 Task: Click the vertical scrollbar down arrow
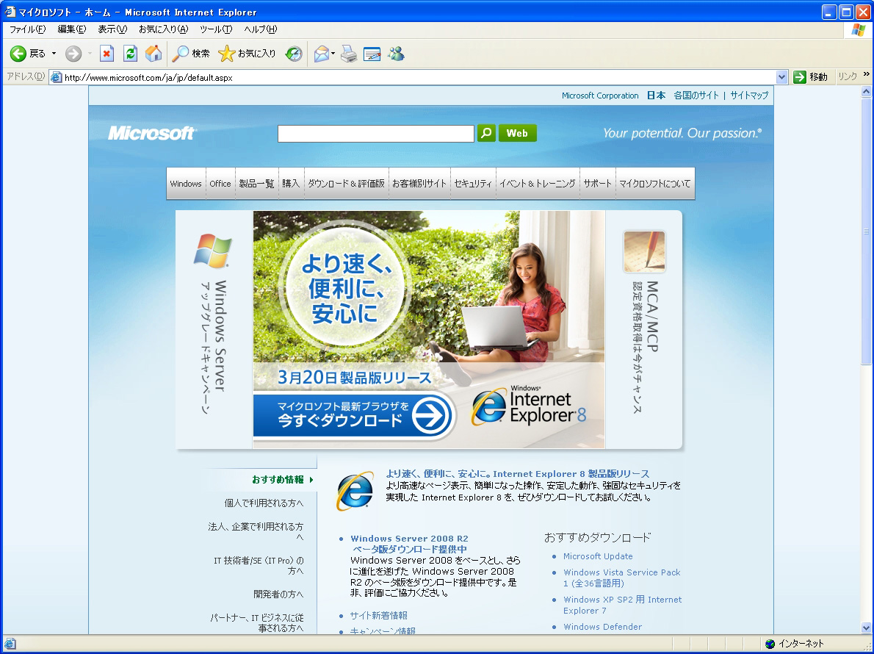coord(866,628)
